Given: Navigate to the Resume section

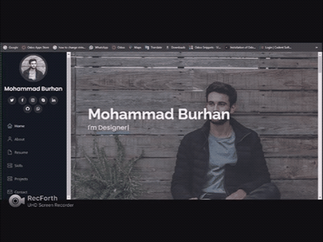Looking at the screenshot, I should [x=17, y=152].
